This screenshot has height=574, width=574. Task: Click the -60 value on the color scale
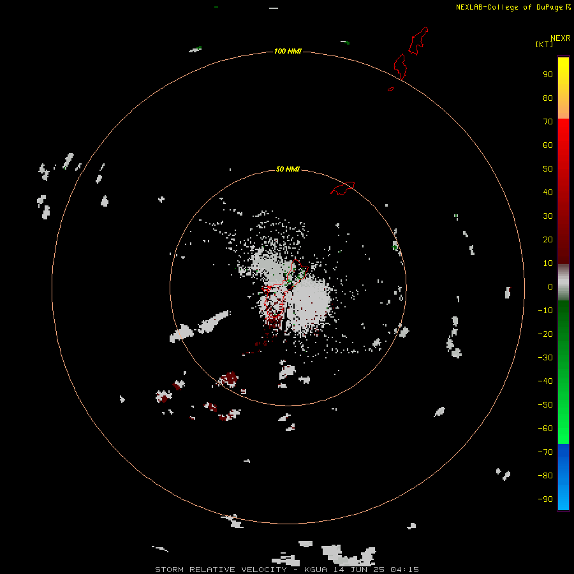(x=545, y=429)
